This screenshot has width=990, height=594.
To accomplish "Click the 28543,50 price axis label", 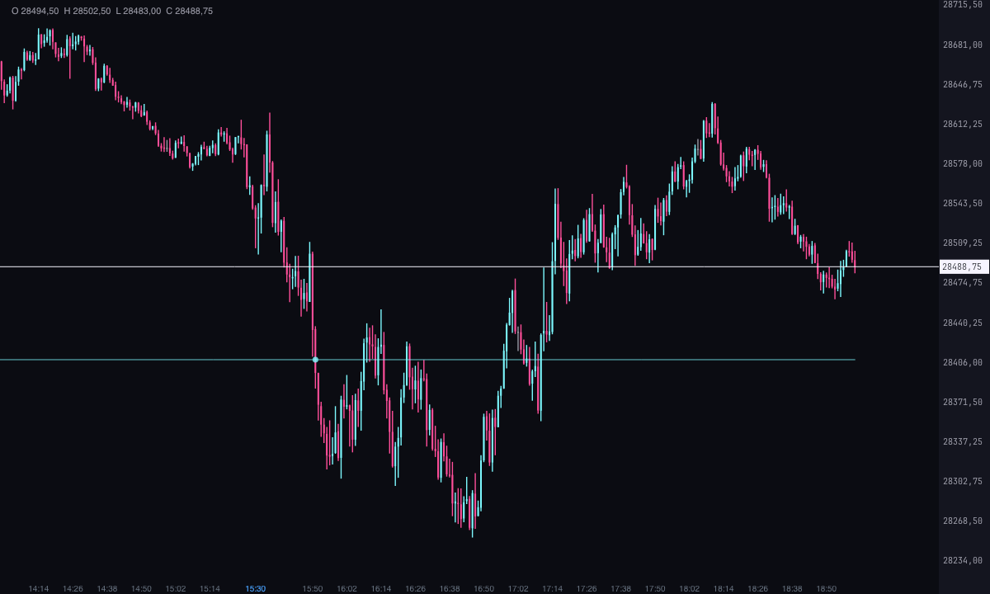I will coord(963,203).
